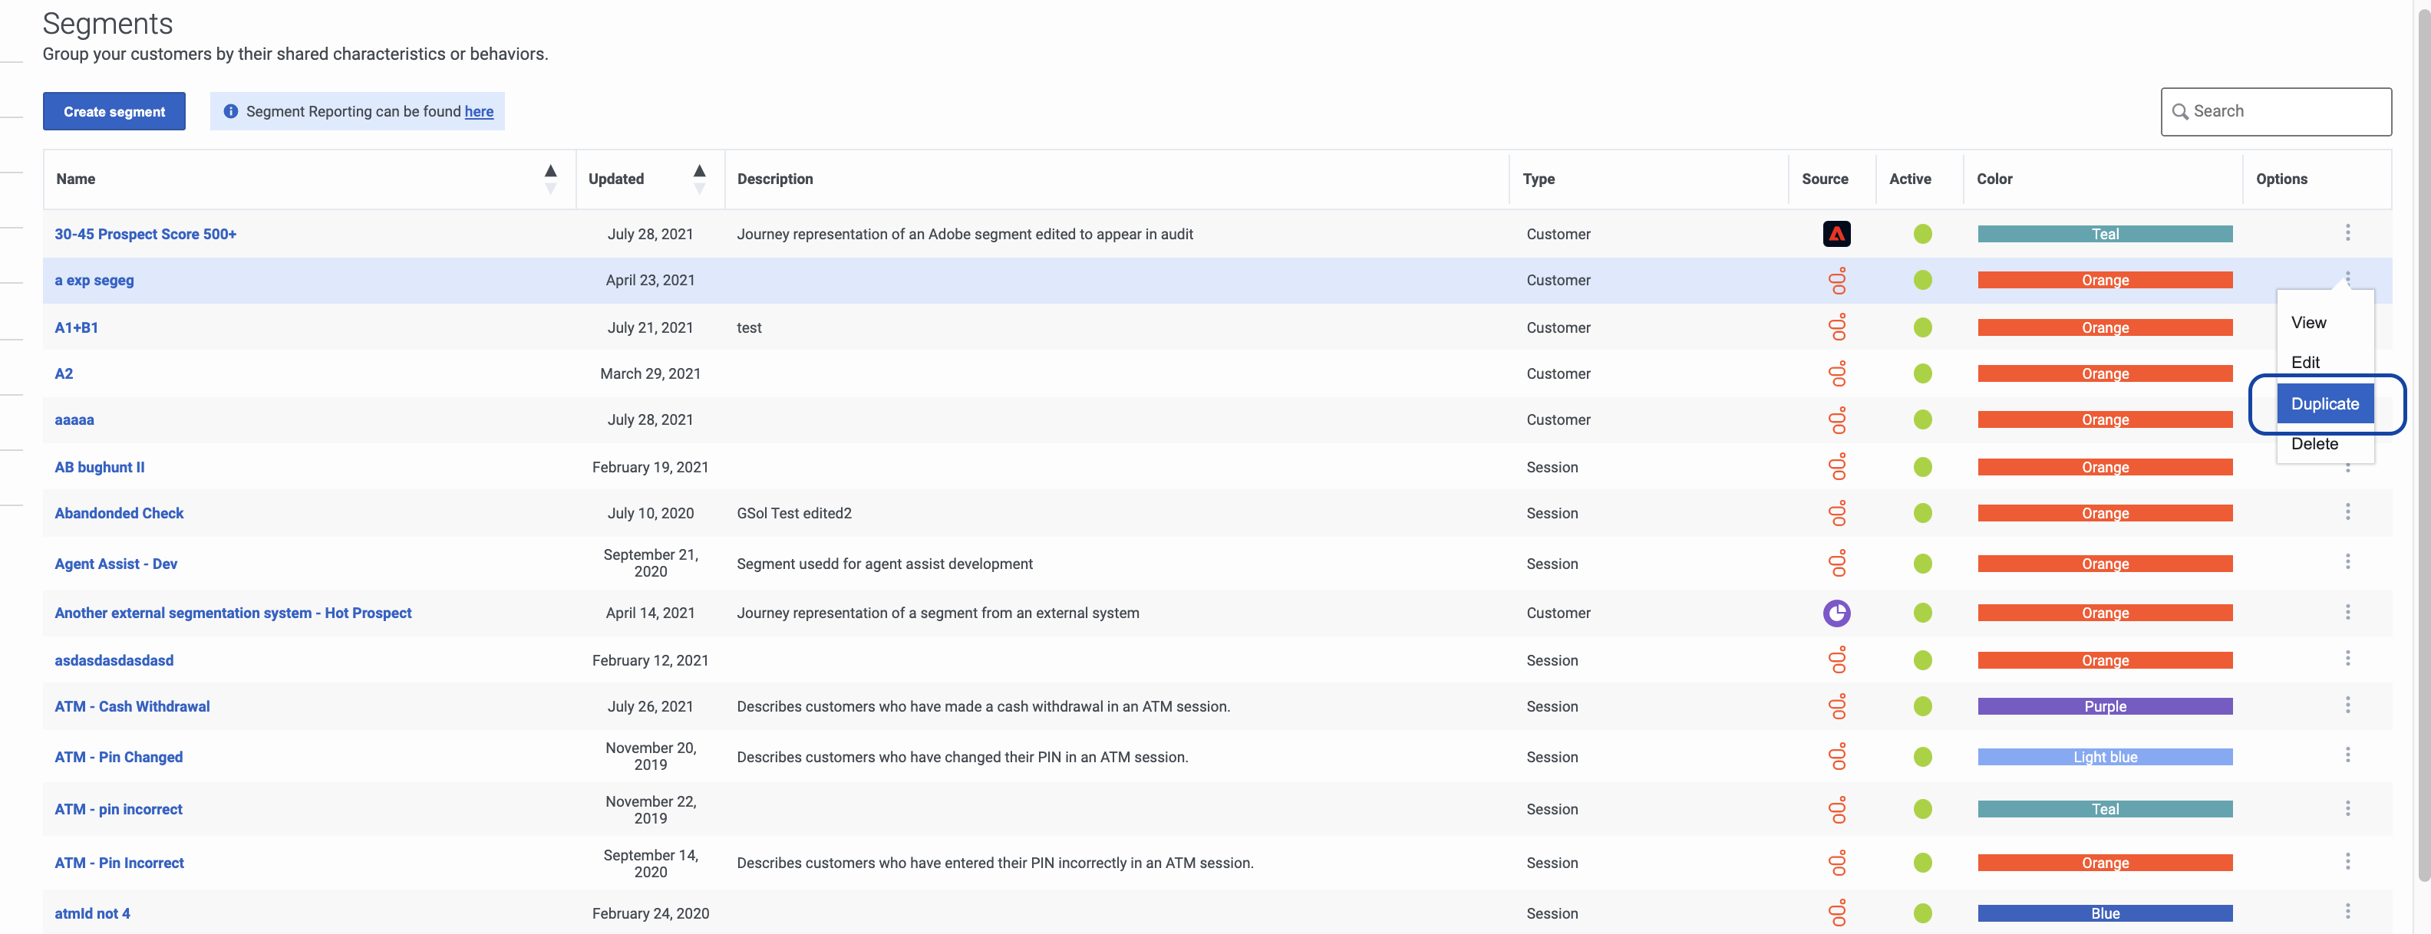Click the active status dot for AB bughunt II
Viewport: 2431px width, 934px height.
point(1922,467)
